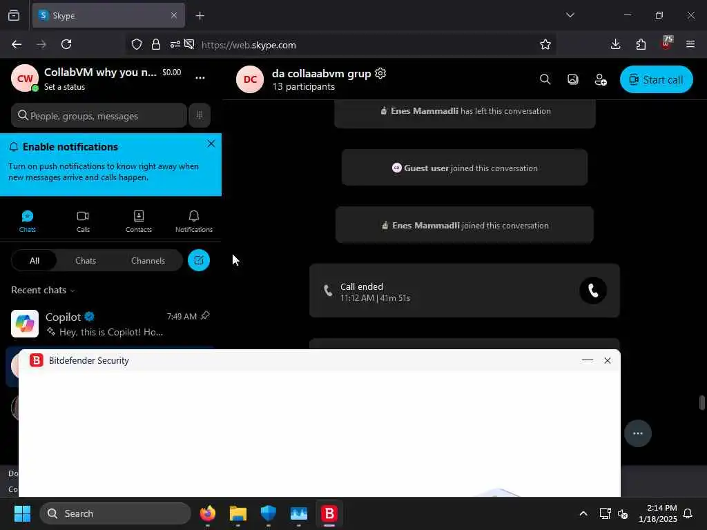The height and width of the screenshot is (530, 707).
Task: Switch to Chats navigation tab
Action: 28,222
